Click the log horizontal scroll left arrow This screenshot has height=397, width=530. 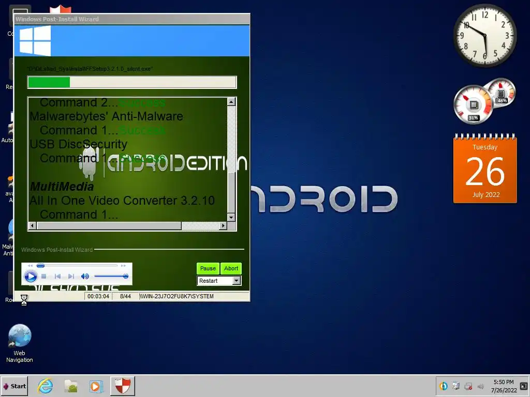pyautogui.click(x=32, y=225)
